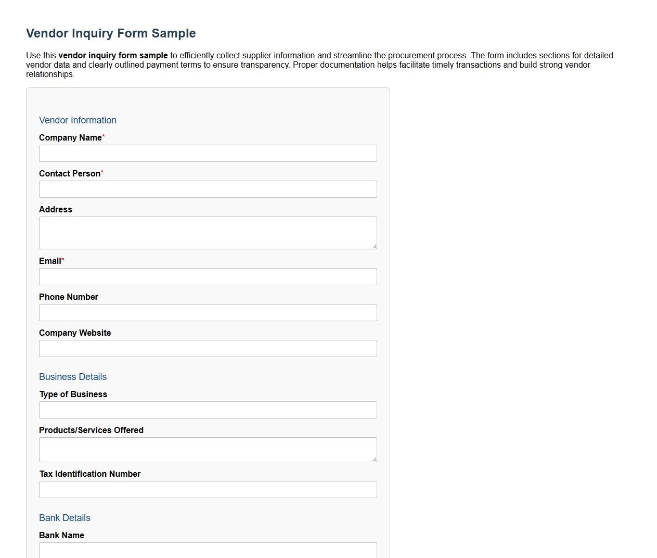657x558 pixels.
Task: Click the Company Name input field
Action: click(208, 153)
